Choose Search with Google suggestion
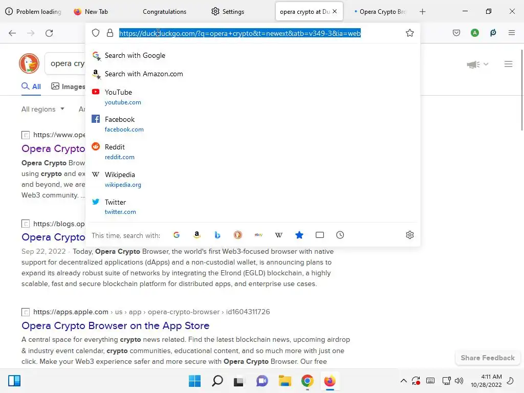 point(253,55)
